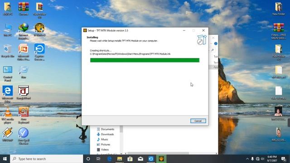Cancel the TFT MTK Module installation
This screenshot has height=163, width=290.
click(198, 121)
